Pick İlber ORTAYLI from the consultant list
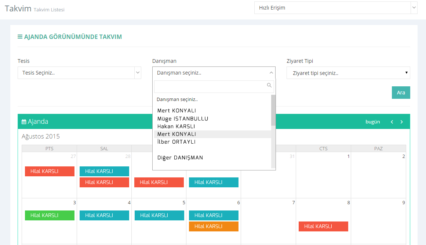 [x=176, y=142]
